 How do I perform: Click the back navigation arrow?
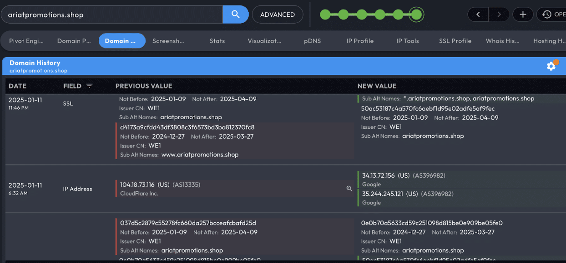pos(478,14)
